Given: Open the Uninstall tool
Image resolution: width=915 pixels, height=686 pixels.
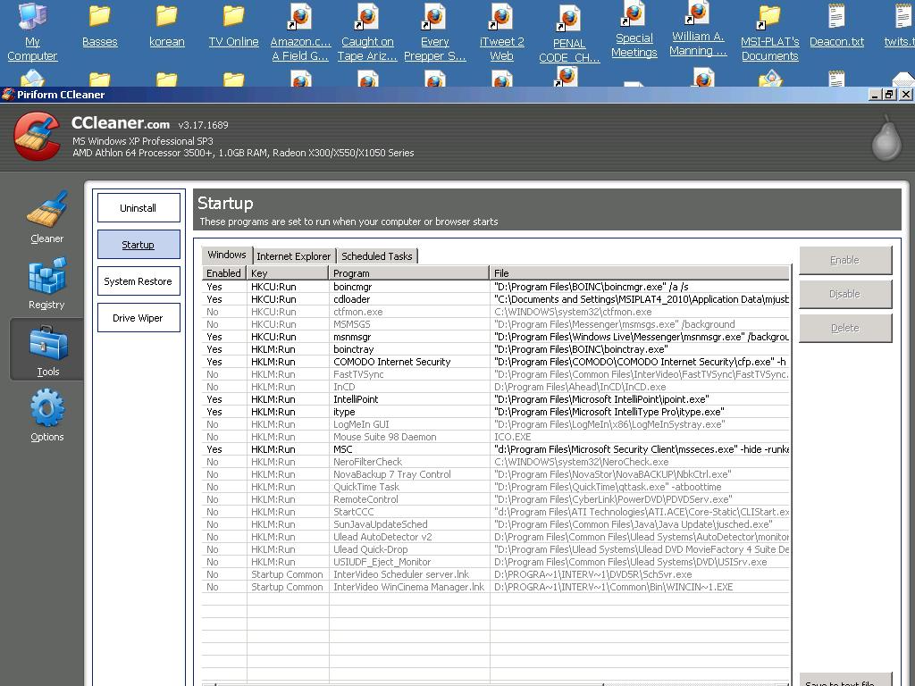Looking at the screenshot, I should pos(139,207).
